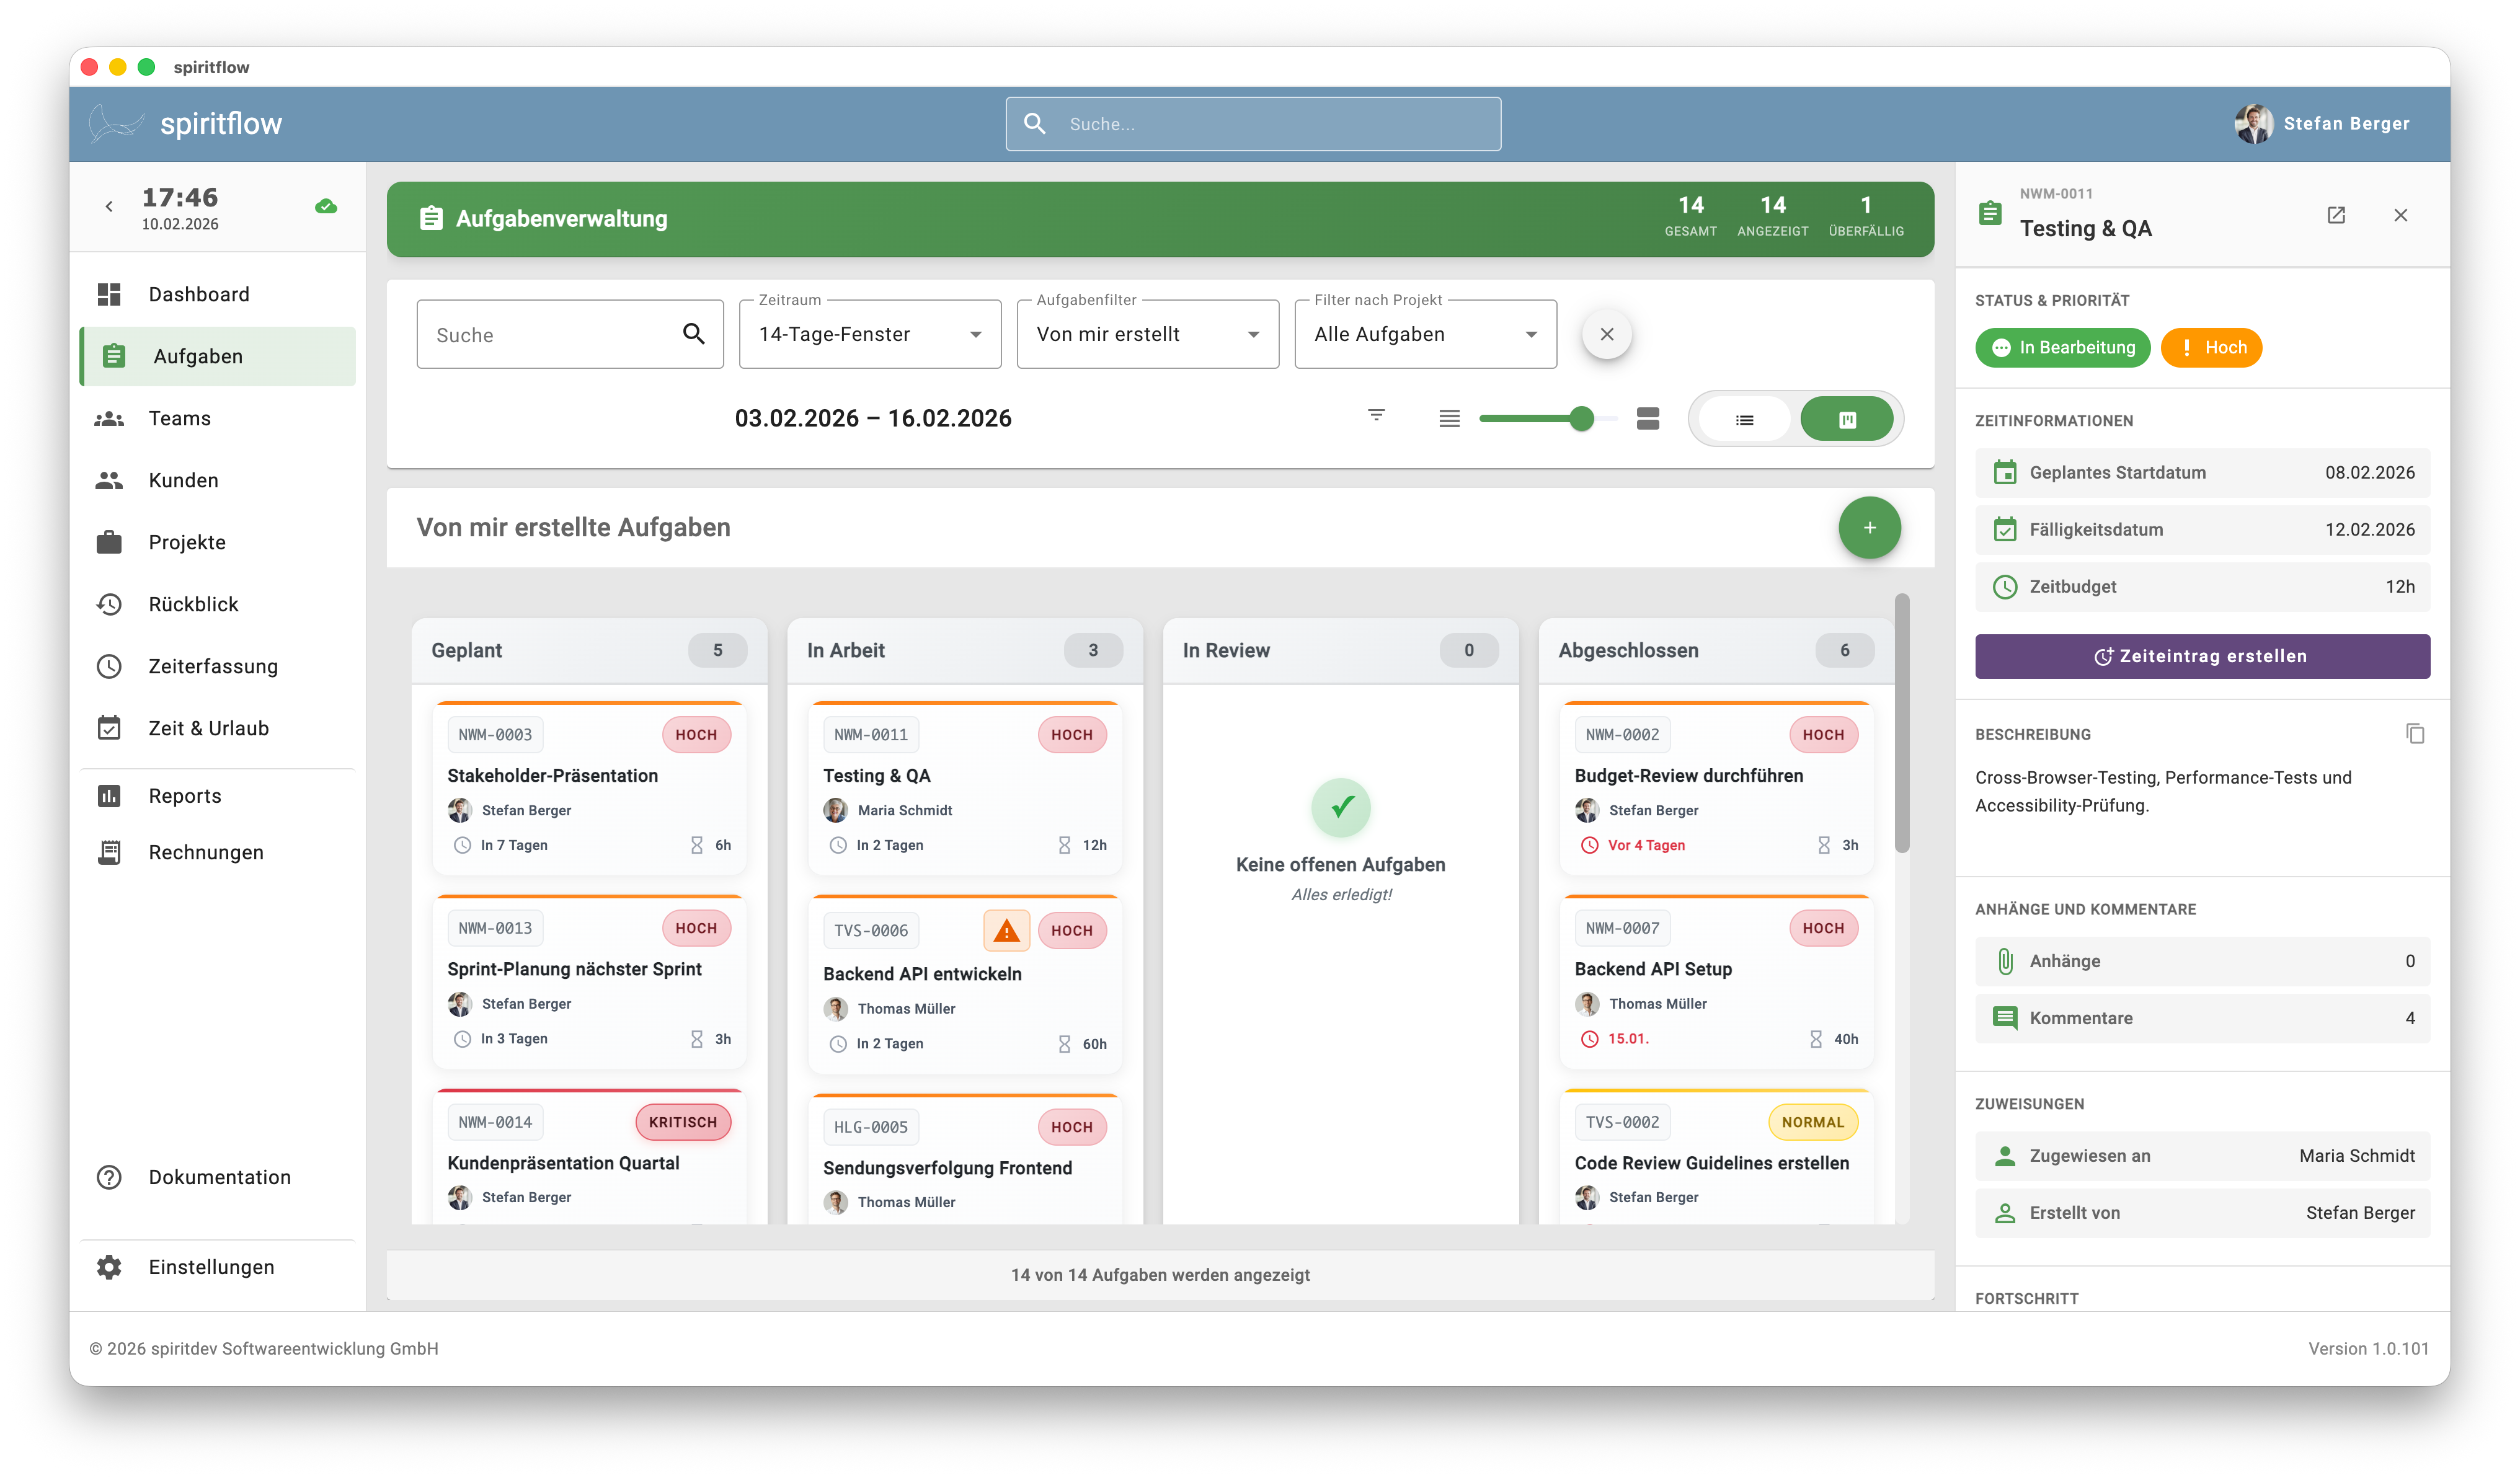2520x1478 pixels.
Task: Click the cloud sync status icon
Action: pyautogui.click(x=326, y=207)
